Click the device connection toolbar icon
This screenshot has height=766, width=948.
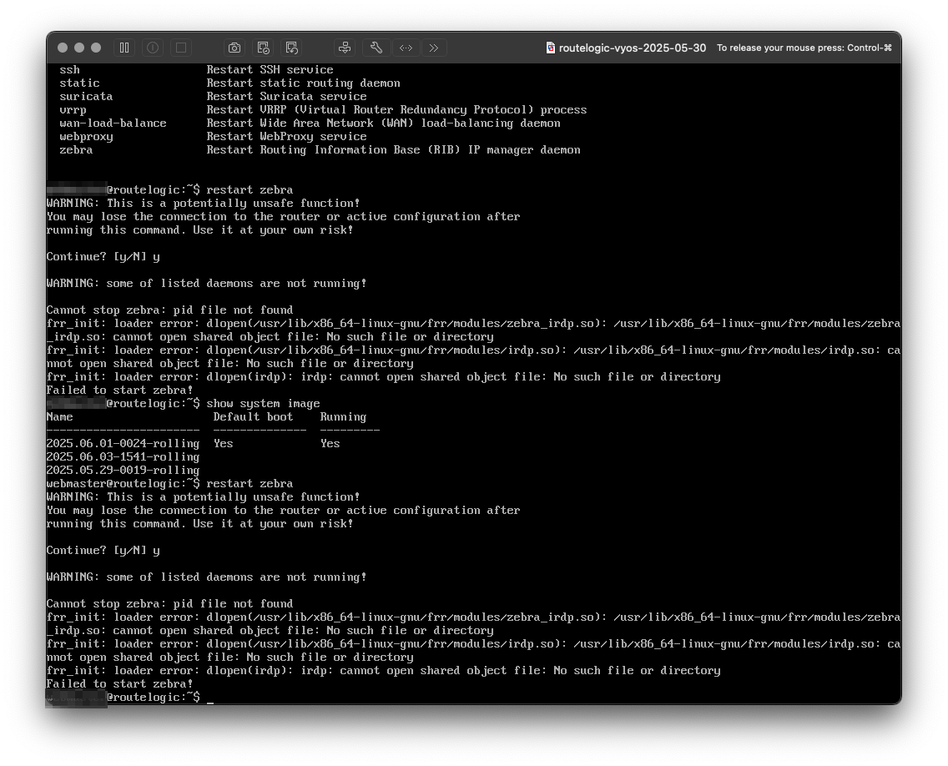[x=345, y=48]
